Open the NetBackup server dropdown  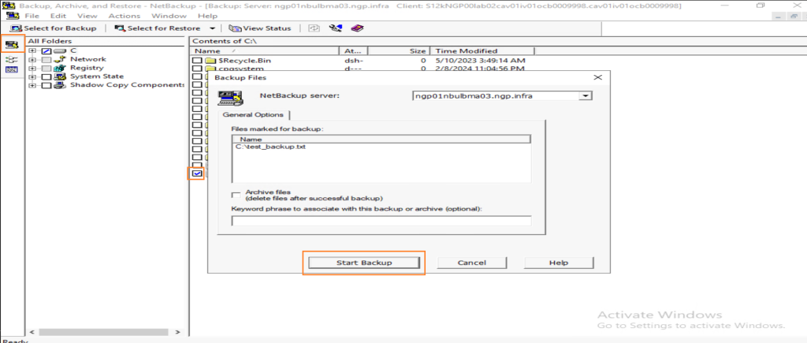(x=585, y=95)
